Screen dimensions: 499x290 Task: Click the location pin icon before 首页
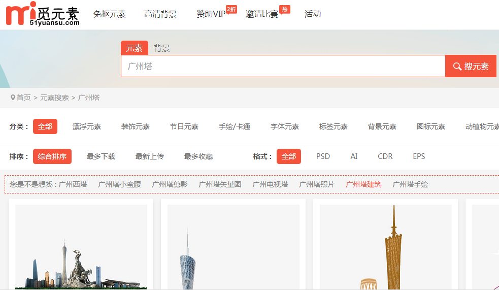13,98
